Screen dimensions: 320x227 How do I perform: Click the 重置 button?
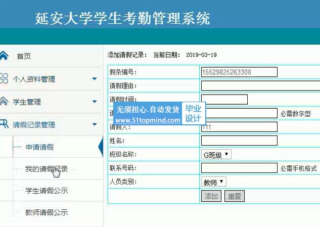234,196
